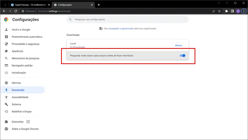Viewport: 248px width, 140px height.
Task: Open Preenchimento automático section
Action: coord(27,37)
